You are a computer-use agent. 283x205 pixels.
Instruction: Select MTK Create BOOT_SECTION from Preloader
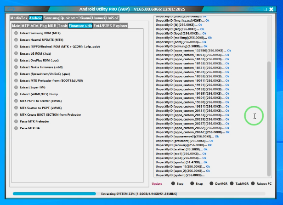(x=16, y=115)
